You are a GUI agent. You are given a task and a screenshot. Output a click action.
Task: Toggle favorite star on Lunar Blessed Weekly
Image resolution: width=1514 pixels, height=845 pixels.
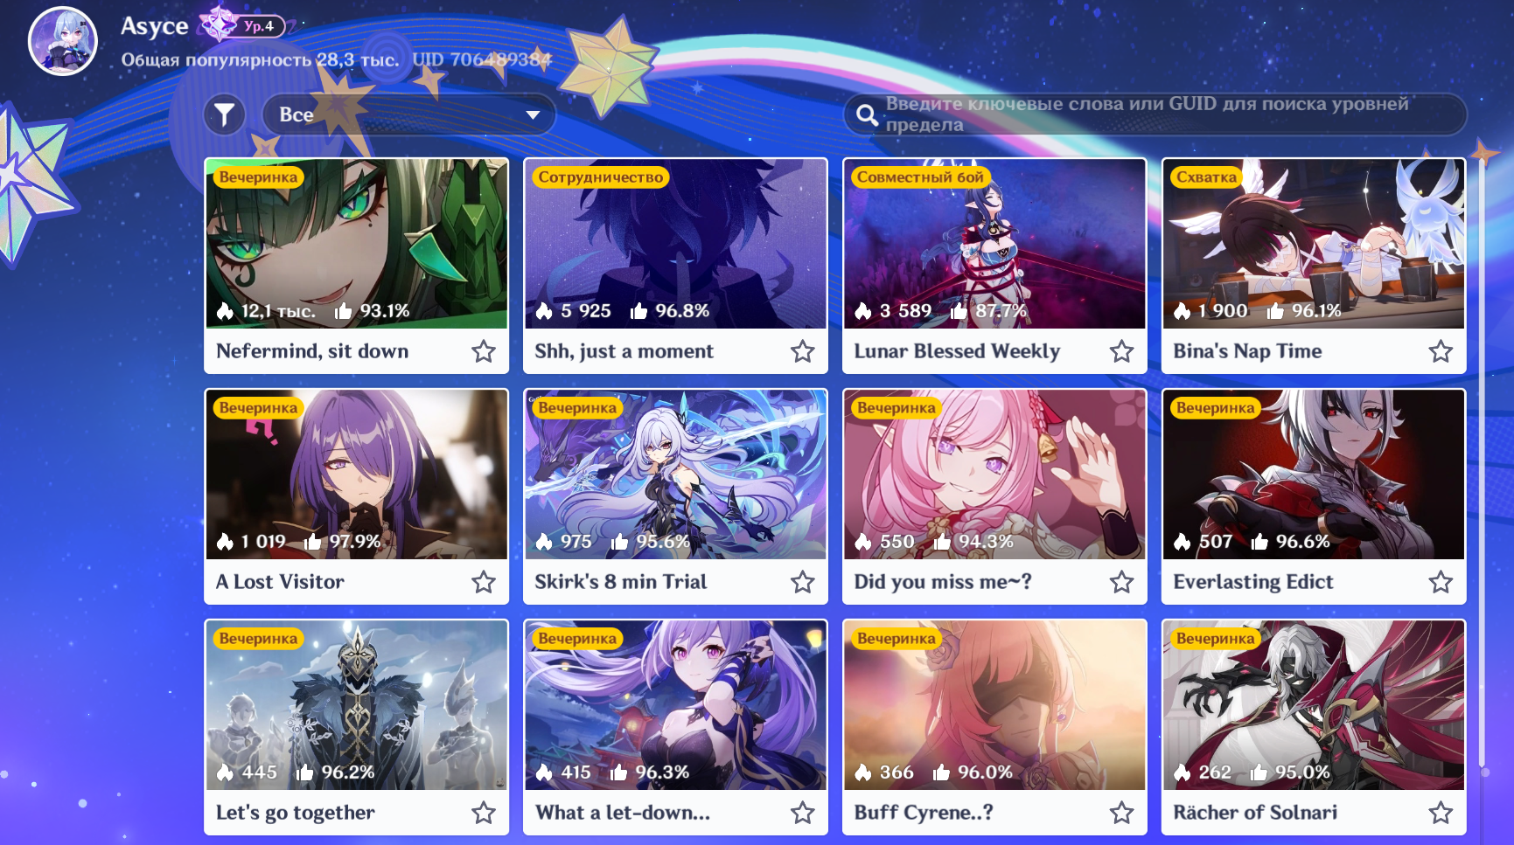coord(1122,351)
